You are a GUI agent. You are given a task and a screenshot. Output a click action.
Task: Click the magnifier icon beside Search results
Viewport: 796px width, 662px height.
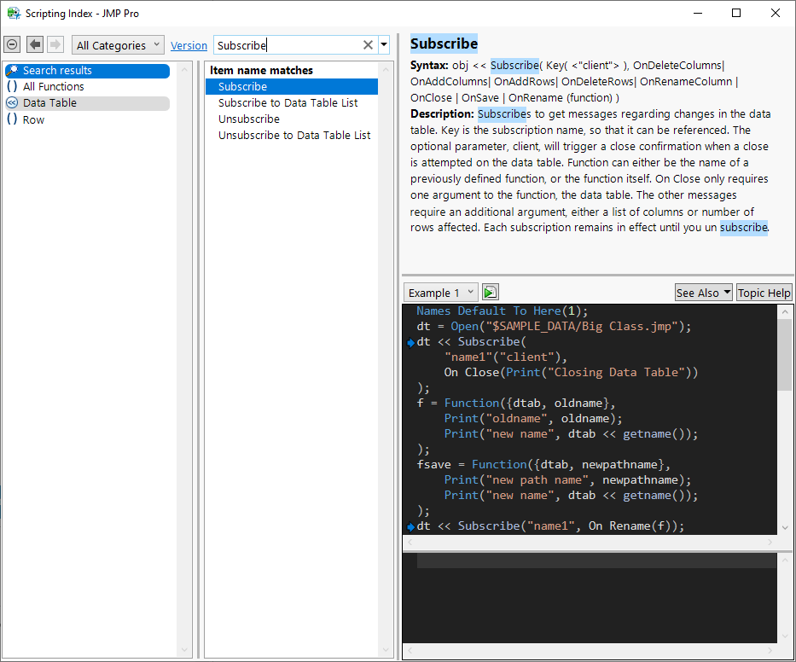(x=12, y=71)
